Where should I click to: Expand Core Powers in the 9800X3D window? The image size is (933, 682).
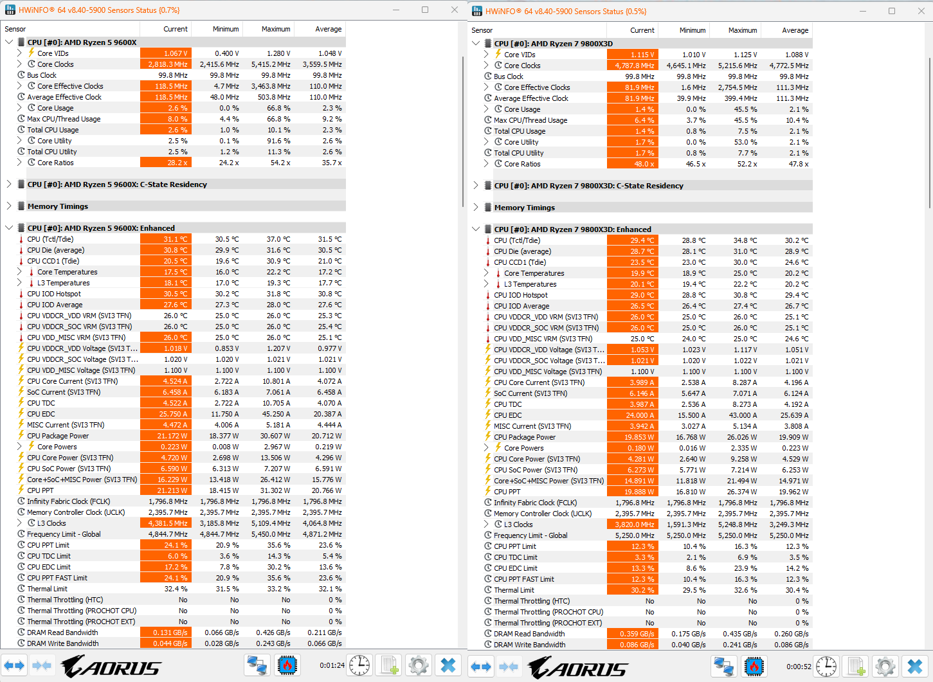pyautogui.click(x=486, y=448)
